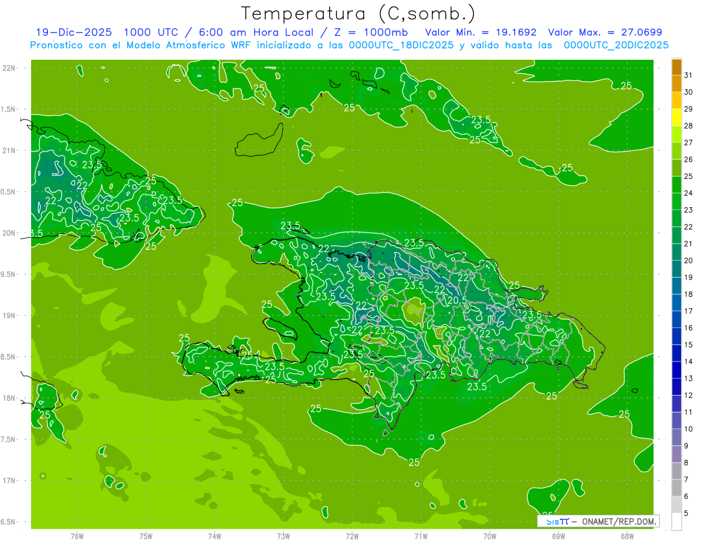Pick the blue legend swatch between 16 and 17
704x544 pixels.
676,320
